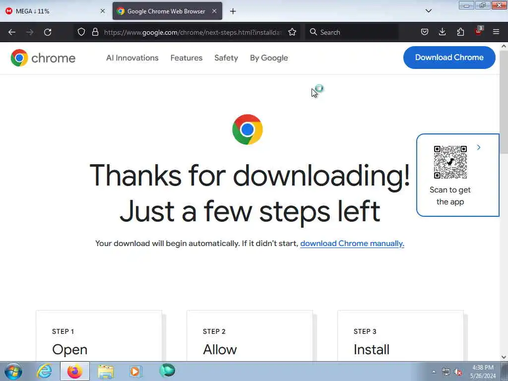Select the Google Chrome Web Browser tab
The width and height of the screenshot is (508, 381).
[x=167, y=11]
